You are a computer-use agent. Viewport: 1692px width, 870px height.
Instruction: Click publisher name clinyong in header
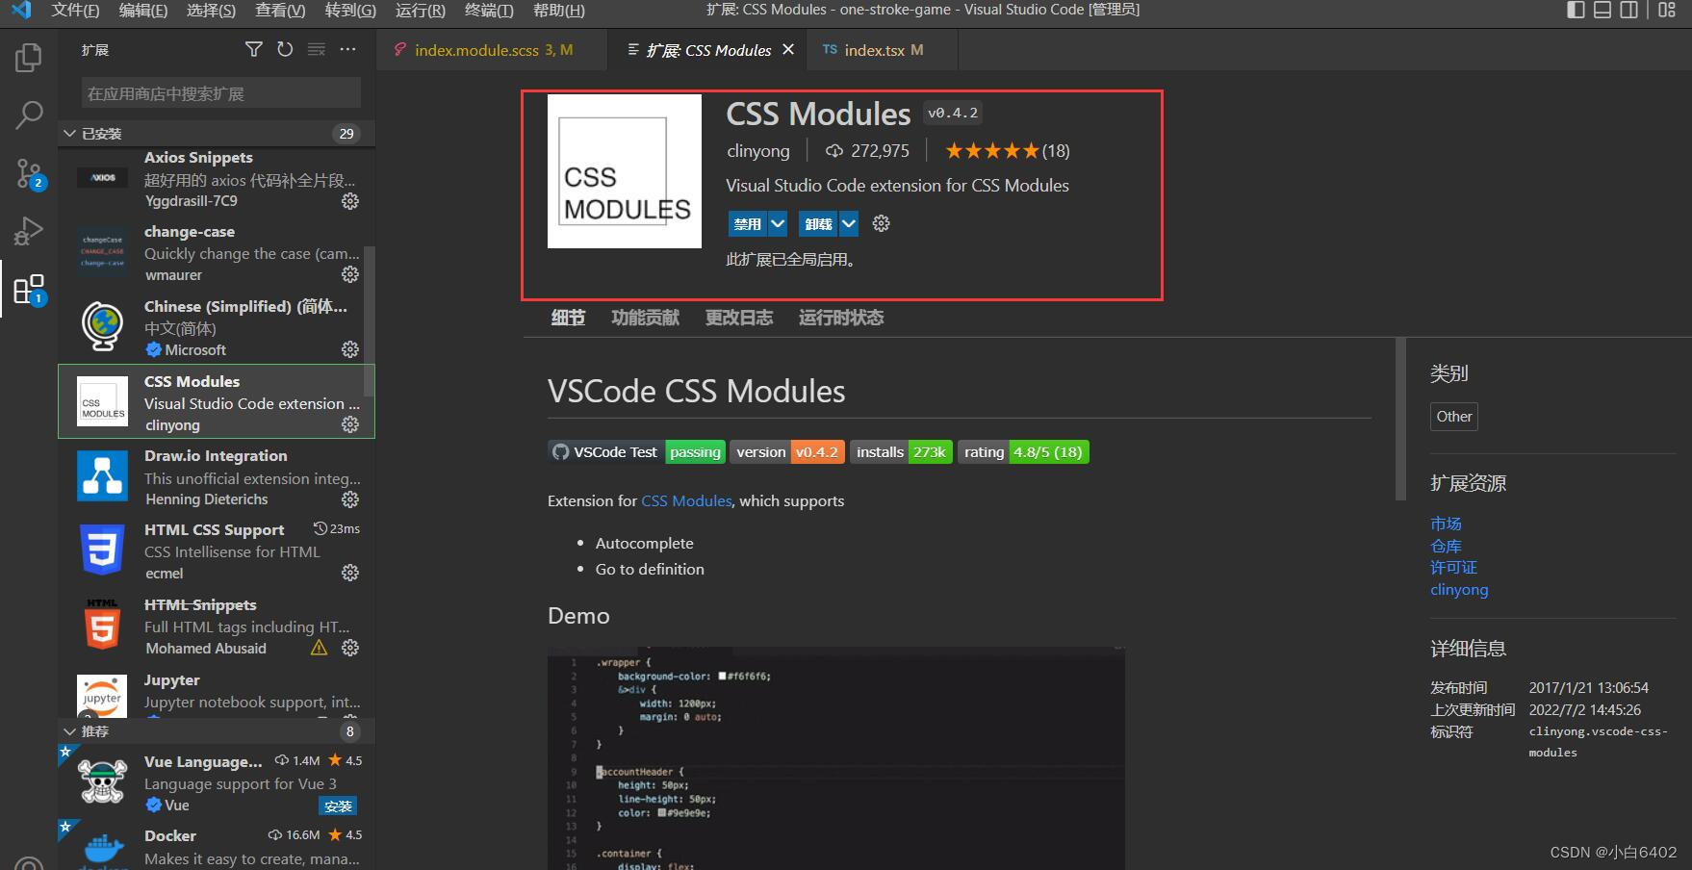tap(758, 151)
